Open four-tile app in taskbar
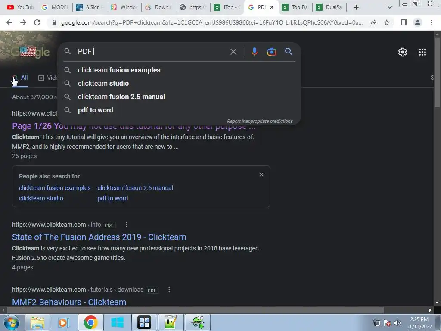This screenshot has width=441, height=331. (144, 322)
